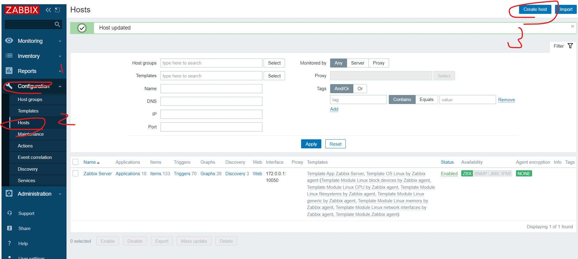This screenshot has width=578, height=259.
Task: Toggle kiosk mode icon beside the logo
Action: pyautogui.click(x=57, y=10)
